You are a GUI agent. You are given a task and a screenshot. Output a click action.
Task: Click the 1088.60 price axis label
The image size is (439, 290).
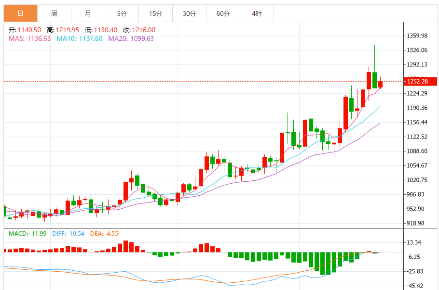click(417, 151)
